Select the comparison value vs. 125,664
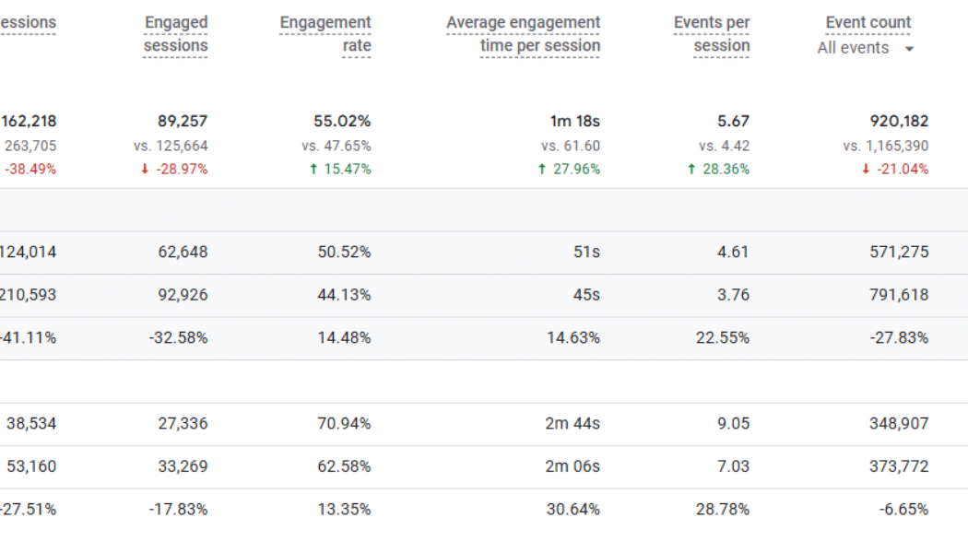 click(171, 145)
